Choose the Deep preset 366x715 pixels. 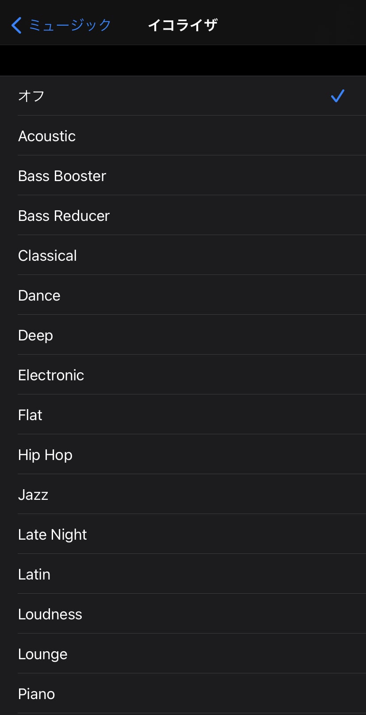click(x=35, y=335)
